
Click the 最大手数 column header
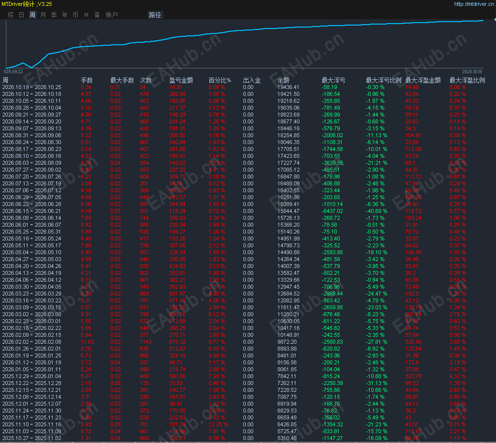click(x=122, y=80)
